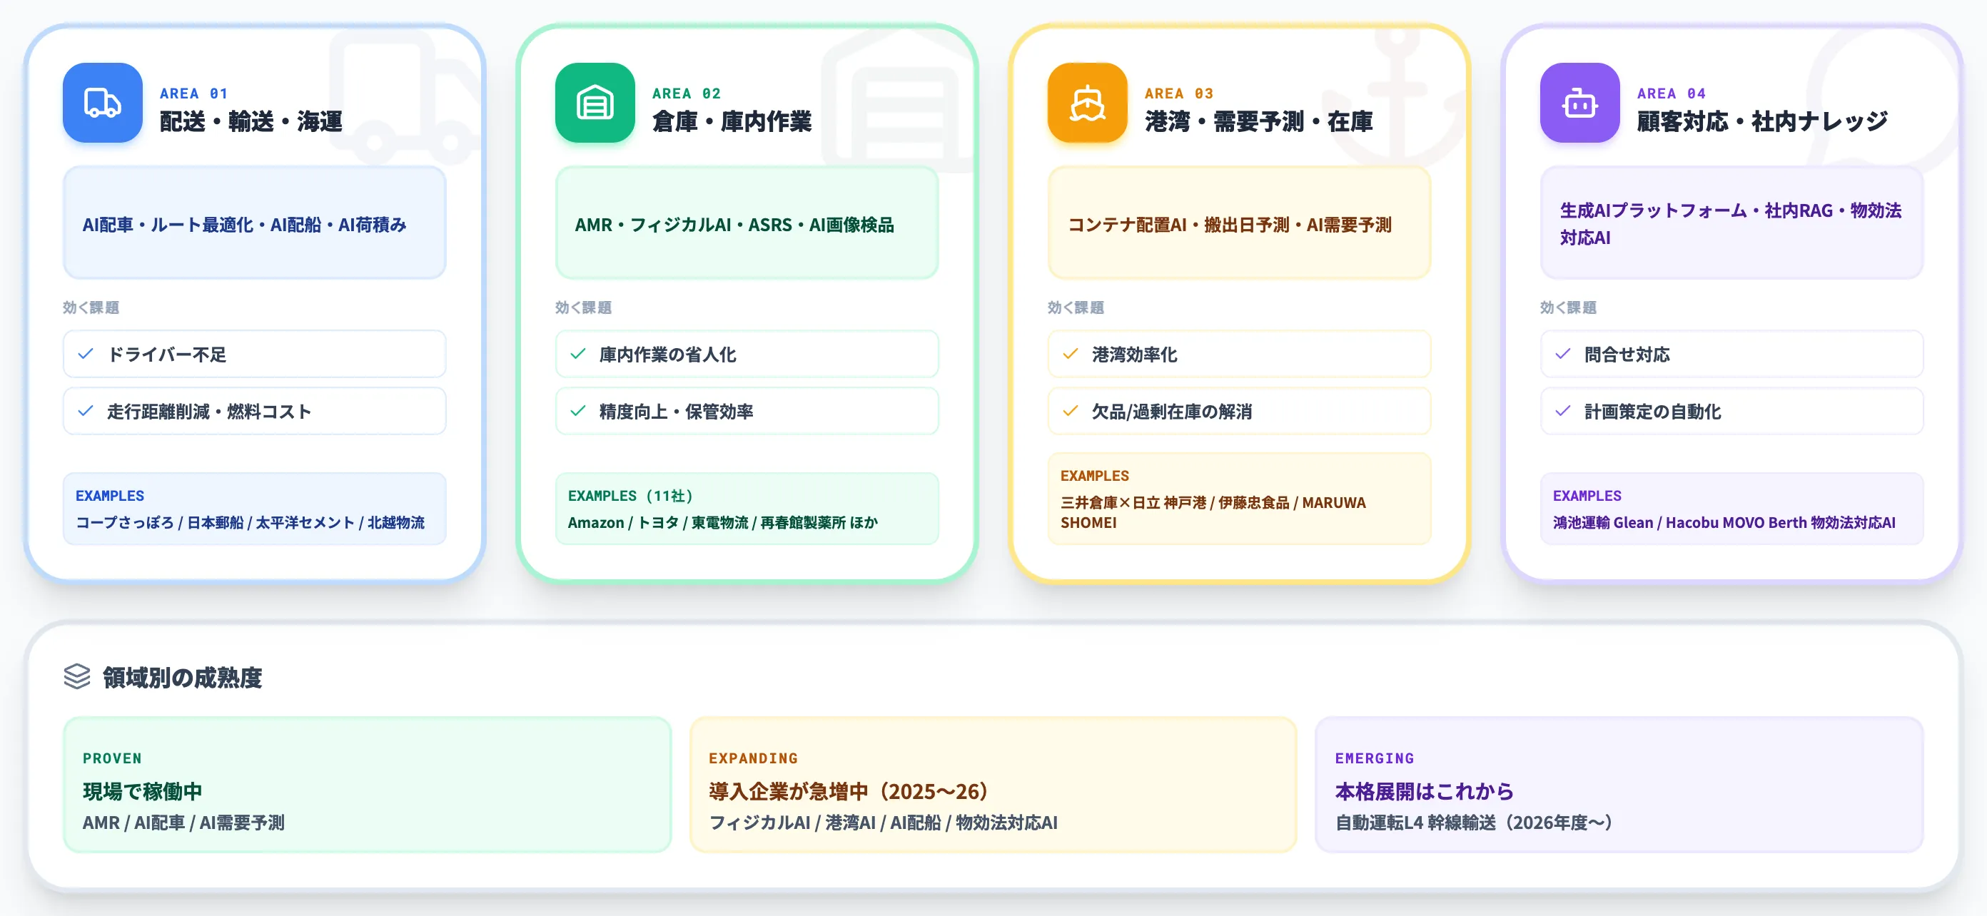1987x916 pixels.
Task: Select the ドライバー不足 issue text
Action: [x=166, y=355]
